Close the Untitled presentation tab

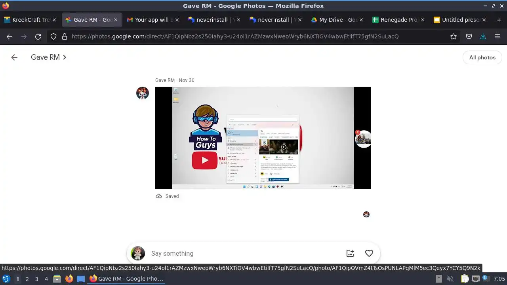pos(484,20)
